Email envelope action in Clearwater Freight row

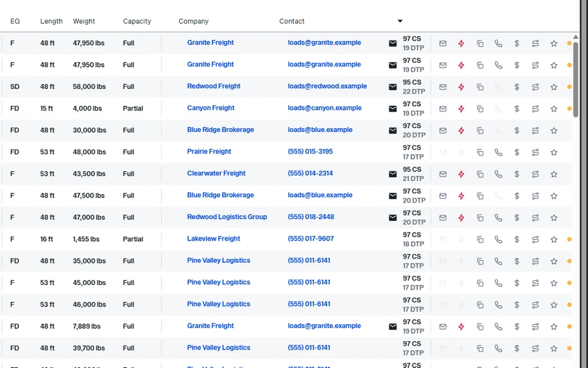[443, 174]
